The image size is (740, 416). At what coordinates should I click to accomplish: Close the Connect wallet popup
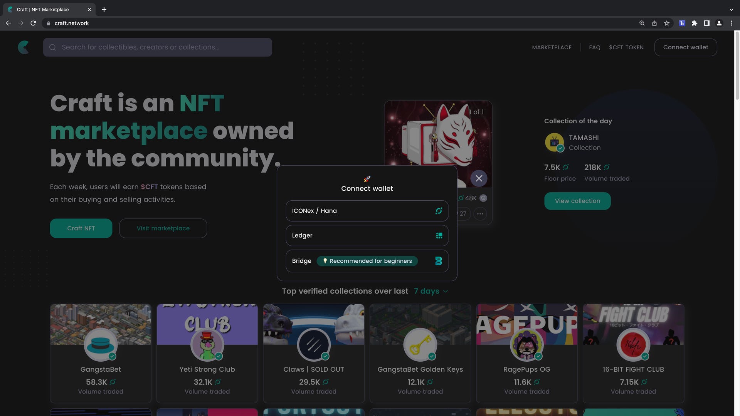479,178
